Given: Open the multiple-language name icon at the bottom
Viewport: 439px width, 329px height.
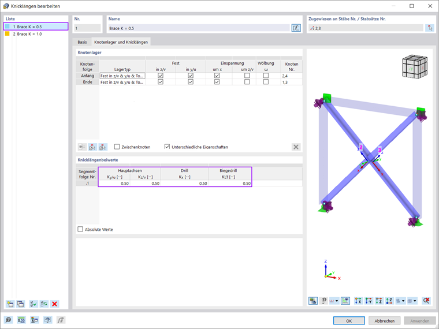Looking at the screenshot, I should coord(35,320).
